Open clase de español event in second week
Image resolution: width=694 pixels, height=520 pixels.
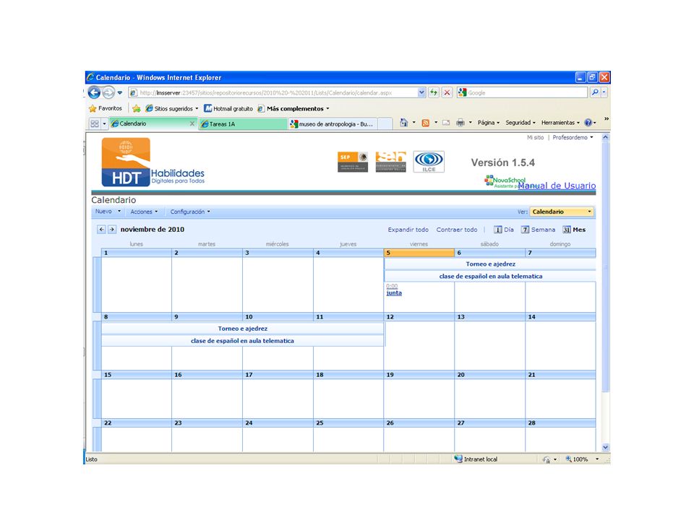pyautogui.click(x=242, y=341)
